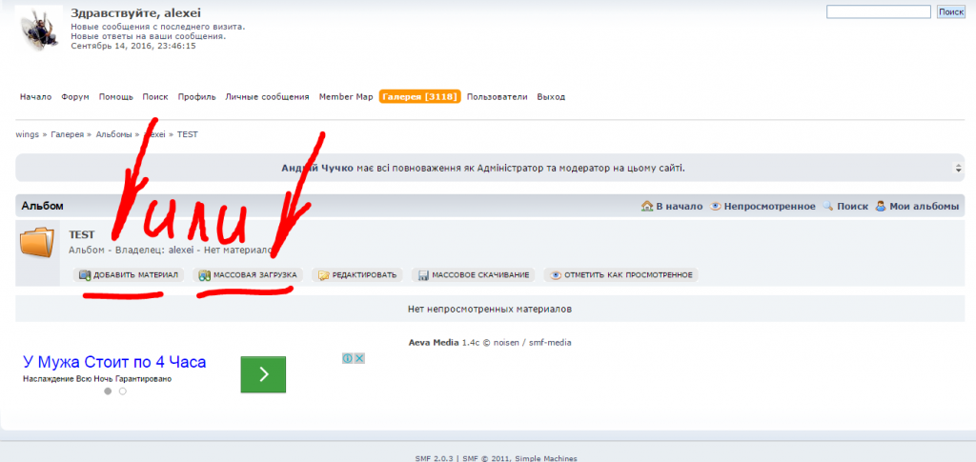Screen dimensions: 976x462
Task: Open the Личные сообщения menu item
Action: click(x=267, y=96)
